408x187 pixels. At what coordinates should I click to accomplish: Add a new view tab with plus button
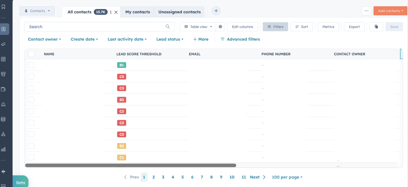tap(216, 11)
